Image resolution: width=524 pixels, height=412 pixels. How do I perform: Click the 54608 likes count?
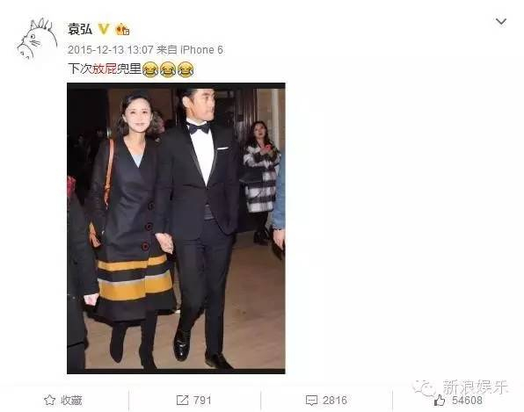[x=467, y=400]
